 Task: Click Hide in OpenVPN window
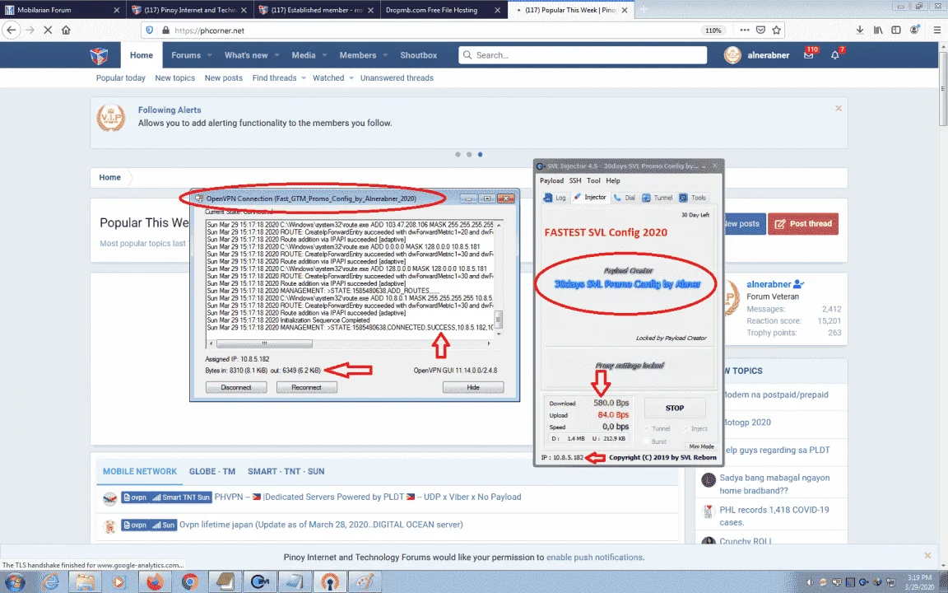pyautogui.click(x=473, y=387)
